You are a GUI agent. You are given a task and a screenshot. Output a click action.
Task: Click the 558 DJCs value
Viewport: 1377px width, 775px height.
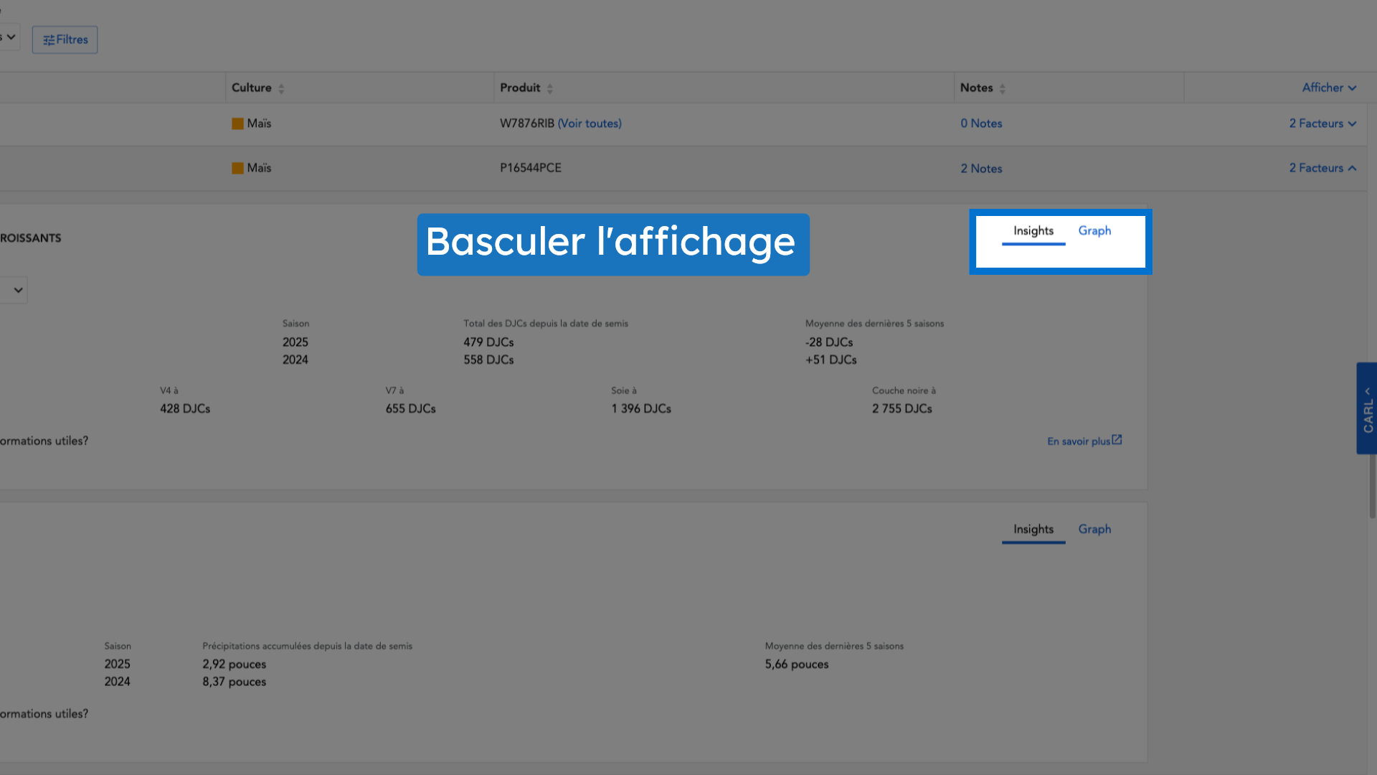click(x=488, y=360)
